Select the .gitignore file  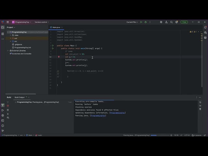pos(17,45)
